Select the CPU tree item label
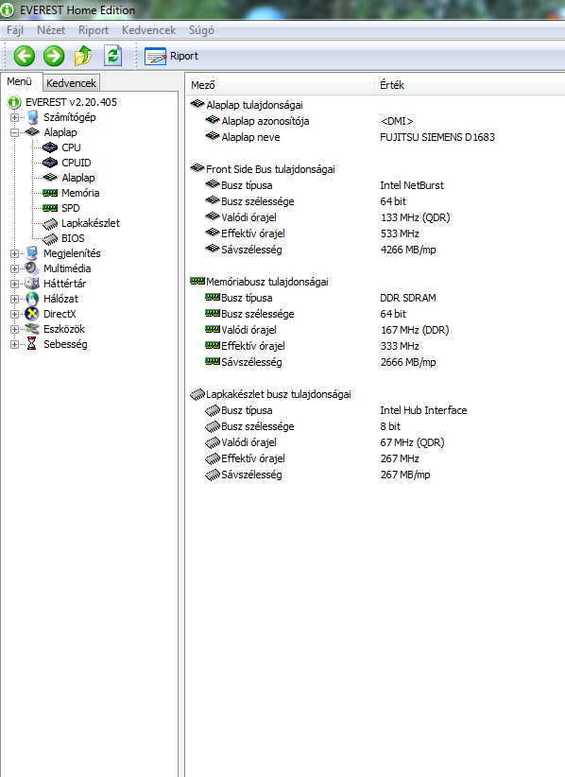Image resolution: width=565 pixels, height=777 pixels. (71, 147)
